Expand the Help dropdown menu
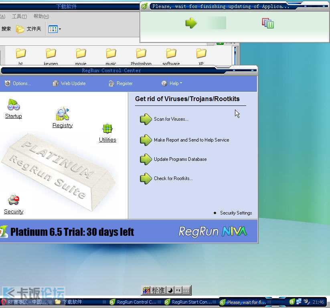Viewport: 330px width, 308px height. point(172,83)
